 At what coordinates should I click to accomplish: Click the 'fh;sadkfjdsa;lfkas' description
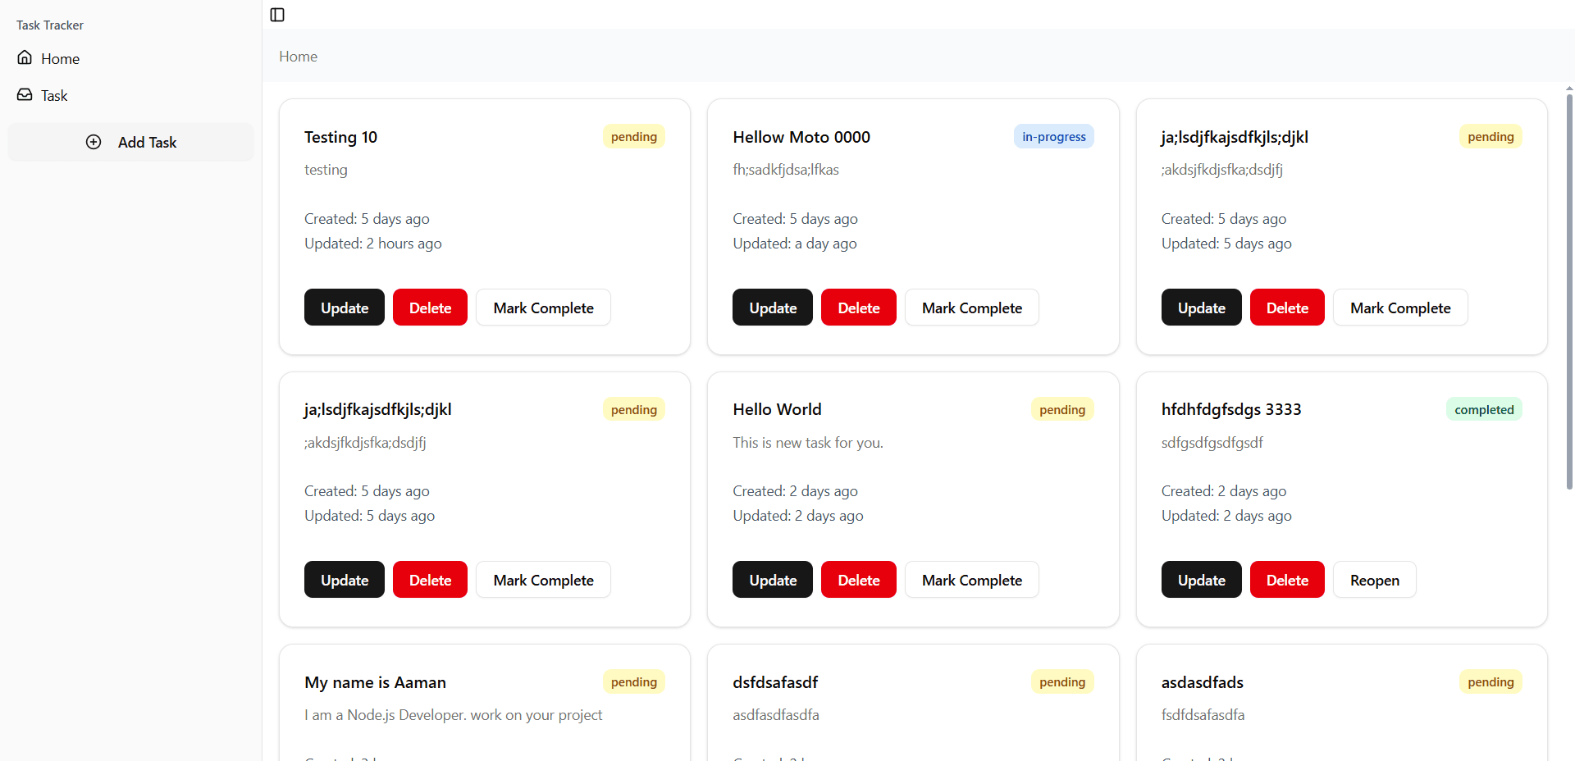(x=786, y=170)
